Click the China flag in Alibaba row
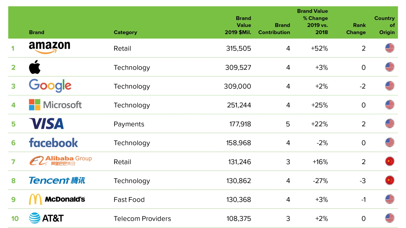 [390, 162]
